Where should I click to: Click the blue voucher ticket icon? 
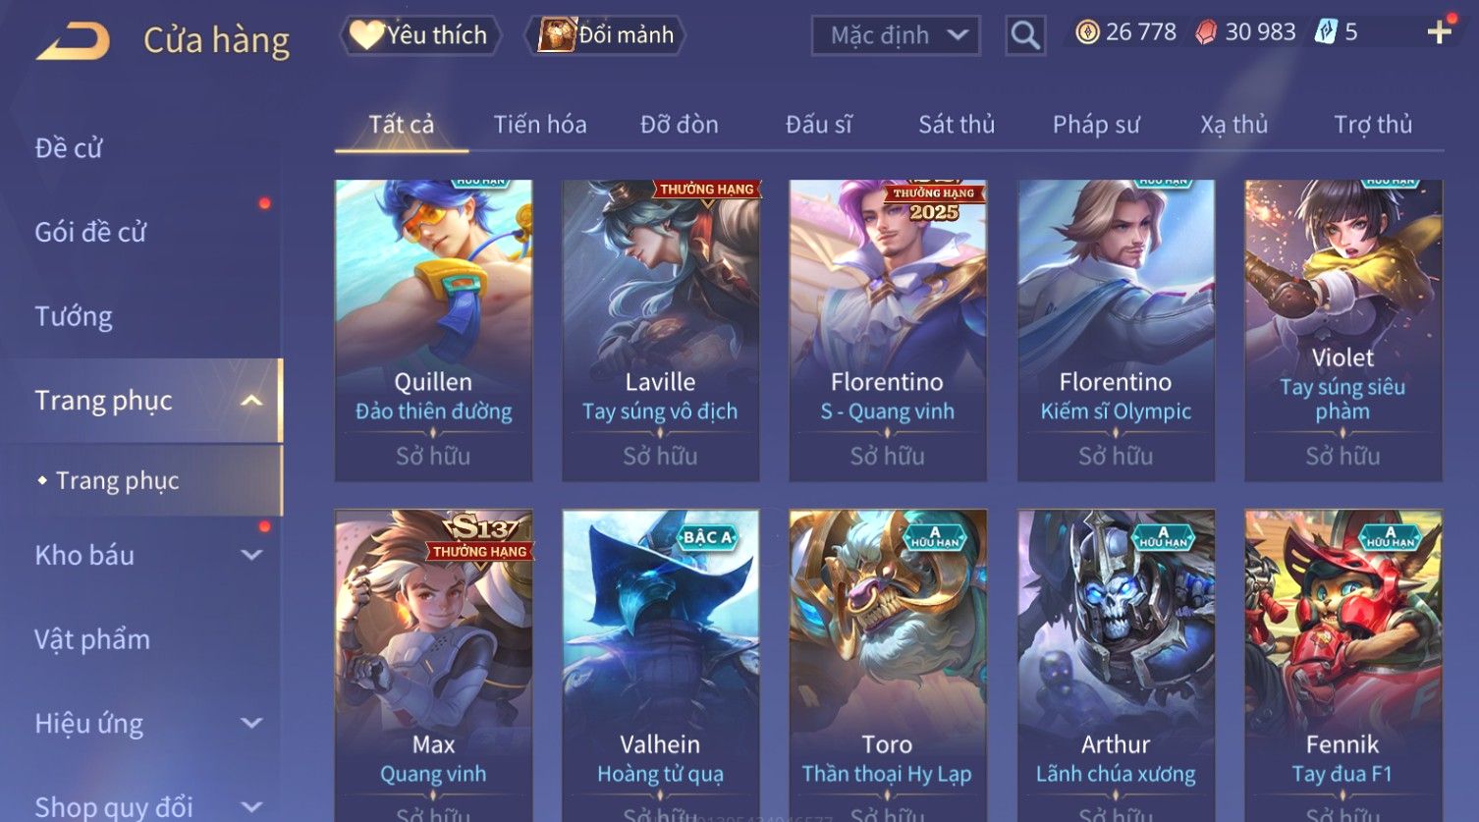[x=1326, y=32]
